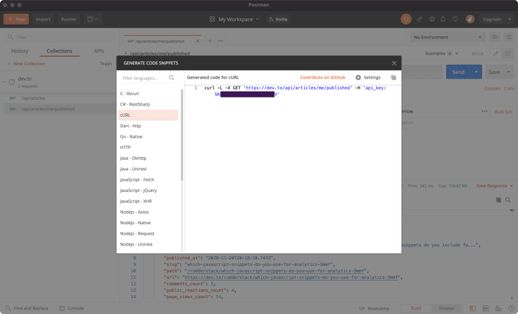Click the Contribute on GitHub link

[323, 77]
